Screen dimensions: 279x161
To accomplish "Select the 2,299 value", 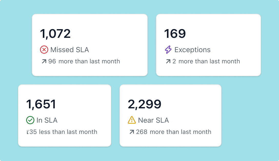I will pyautogui.click(x=144, y=104).
